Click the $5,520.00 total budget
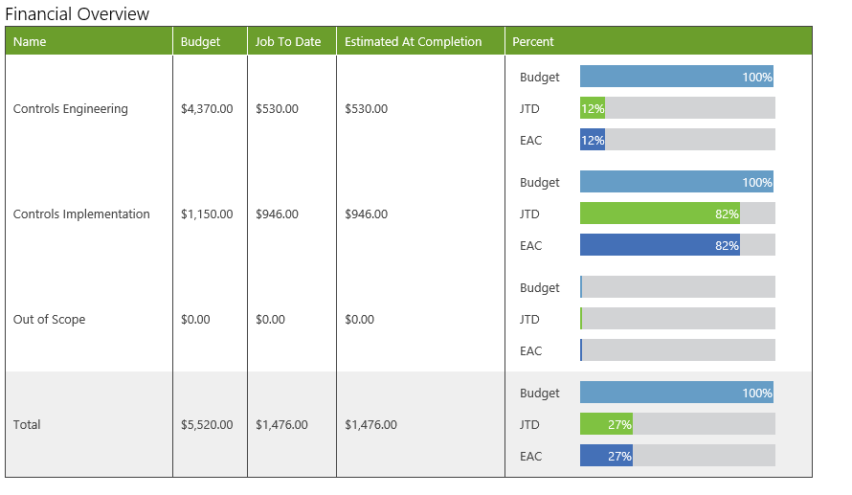852x495 pixels. [x=207, y=424]
